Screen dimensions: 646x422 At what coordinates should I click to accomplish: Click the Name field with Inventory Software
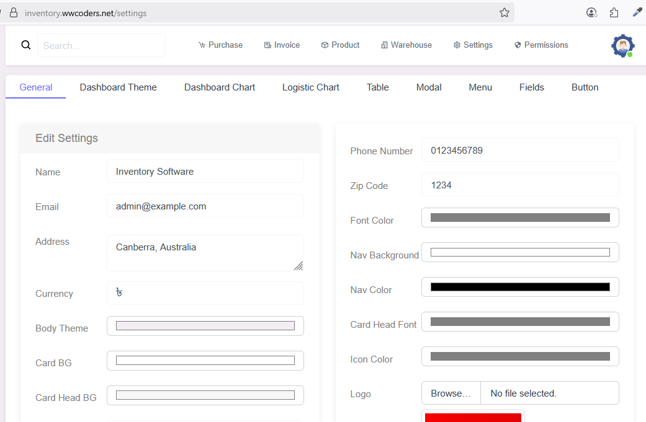(205, 171)
